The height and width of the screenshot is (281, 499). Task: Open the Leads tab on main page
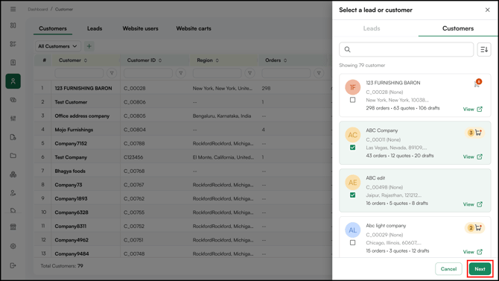pos(95,28)
